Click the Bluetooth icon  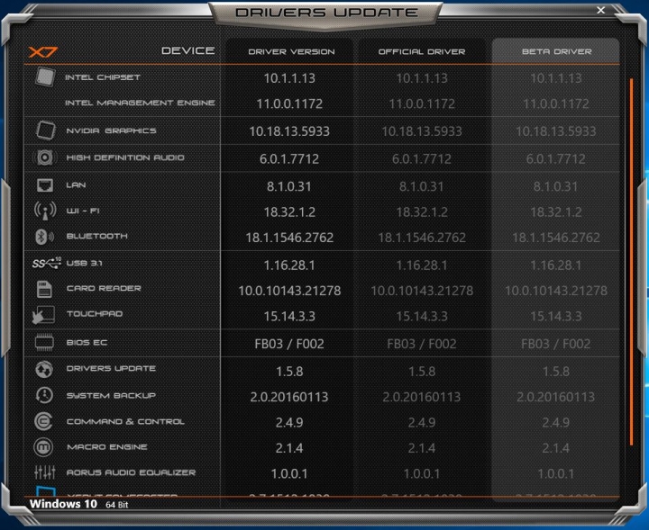click(44, 237)
